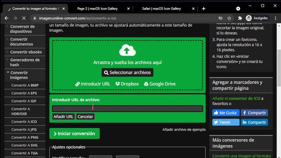Image resolution: width=281 pixels, height=158 pixels.
Task: Open Convertir A PNG
Action: coord(25,137)
